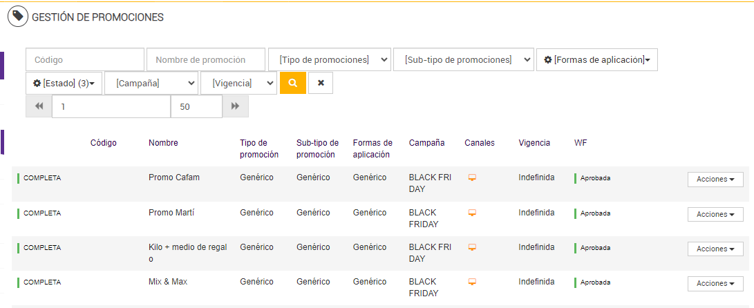
Task: Open Acciones menu for Mix & Max
Action: pyautogui.click(x=715, y=284)
